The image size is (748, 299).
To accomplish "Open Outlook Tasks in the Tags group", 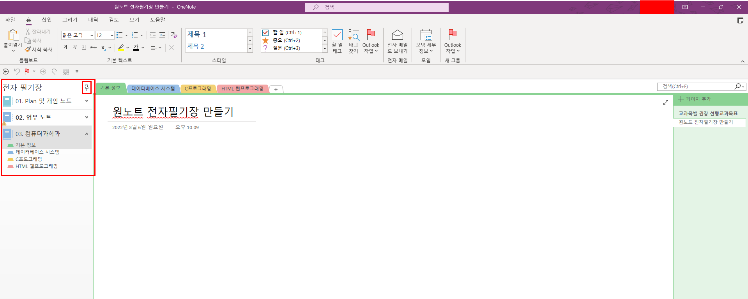I will (x=371, y=41).
